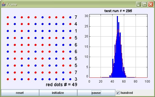This screenshot has height=97, width=155.
Task: Uncheck the hundred checkbox
Action: point(118,93)
